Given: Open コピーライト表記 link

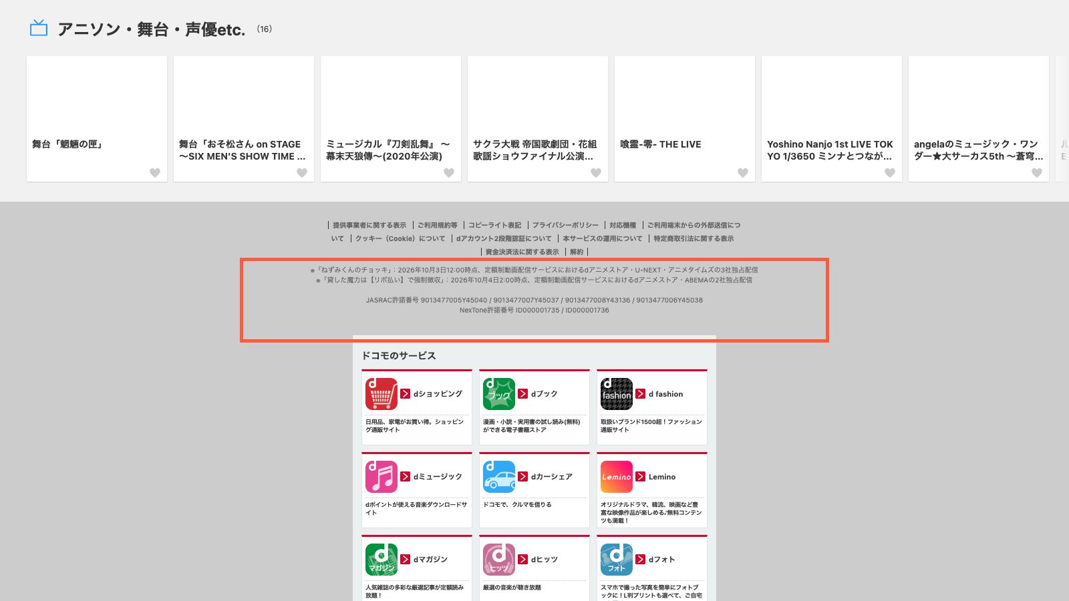Looking at the screenshot, I should pyautogui.click(x=495, y=226).
